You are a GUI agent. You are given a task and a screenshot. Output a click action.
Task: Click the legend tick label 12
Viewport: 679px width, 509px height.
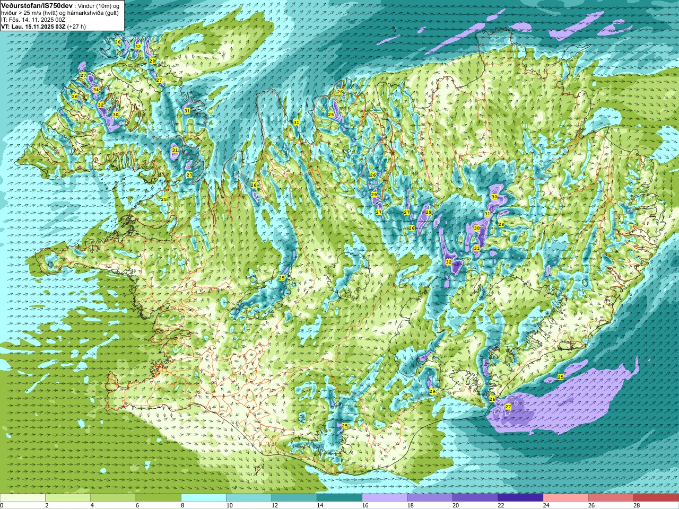[x=275, y=505]
